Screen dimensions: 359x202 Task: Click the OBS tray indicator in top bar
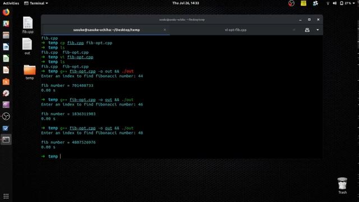[291, 3]
